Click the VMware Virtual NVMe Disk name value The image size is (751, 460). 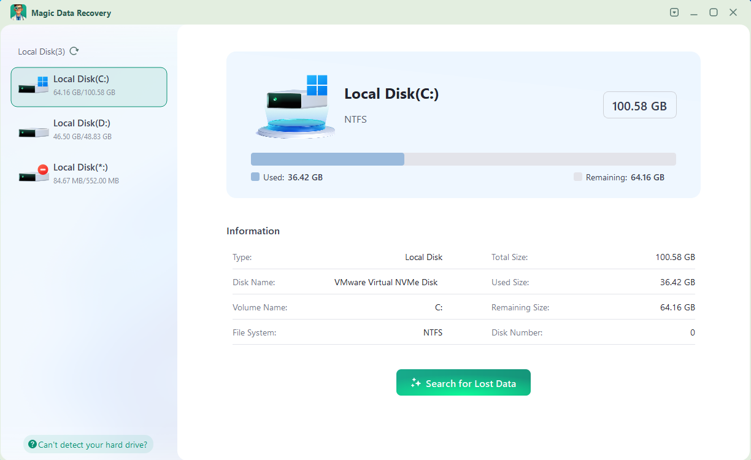click(386, 282)
